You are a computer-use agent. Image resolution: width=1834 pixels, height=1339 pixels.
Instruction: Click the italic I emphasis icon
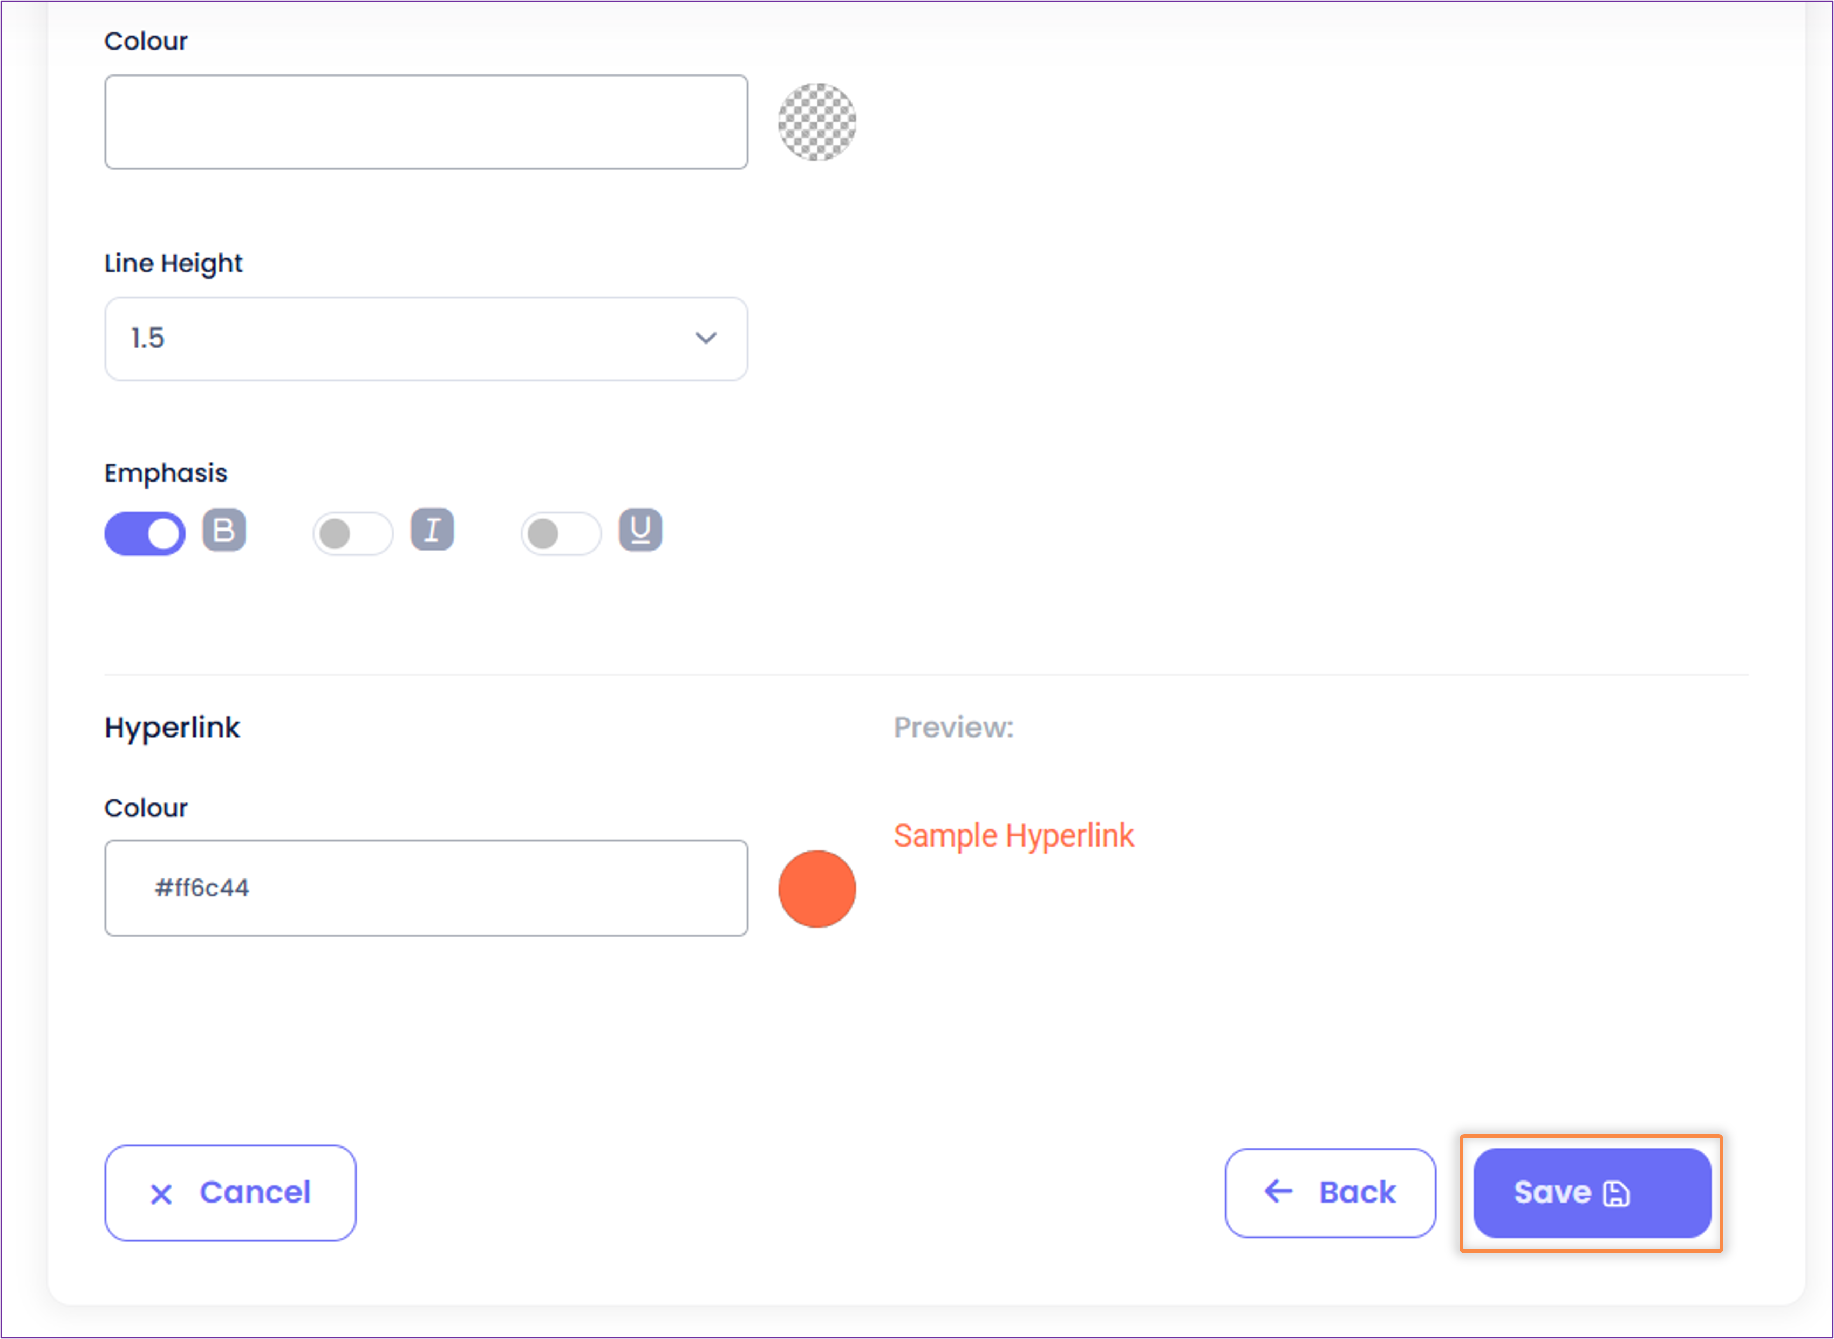(432, 531)
